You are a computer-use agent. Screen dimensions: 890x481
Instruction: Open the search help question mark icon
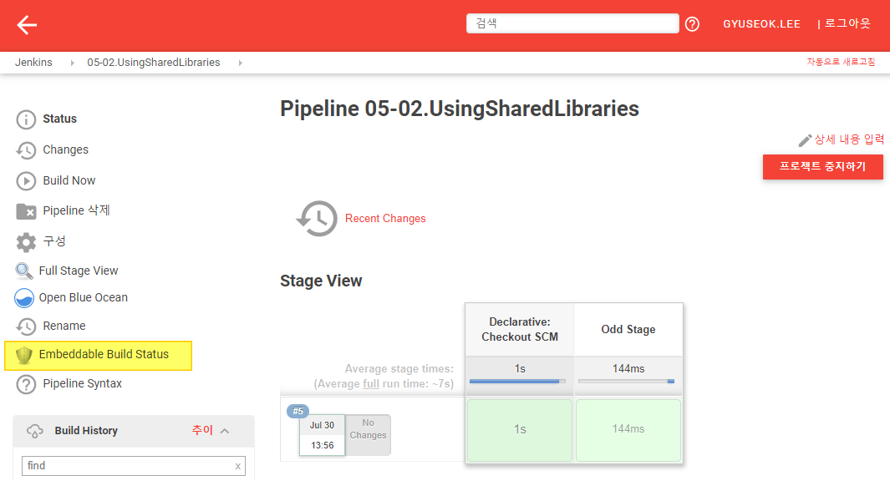(692, 24)
